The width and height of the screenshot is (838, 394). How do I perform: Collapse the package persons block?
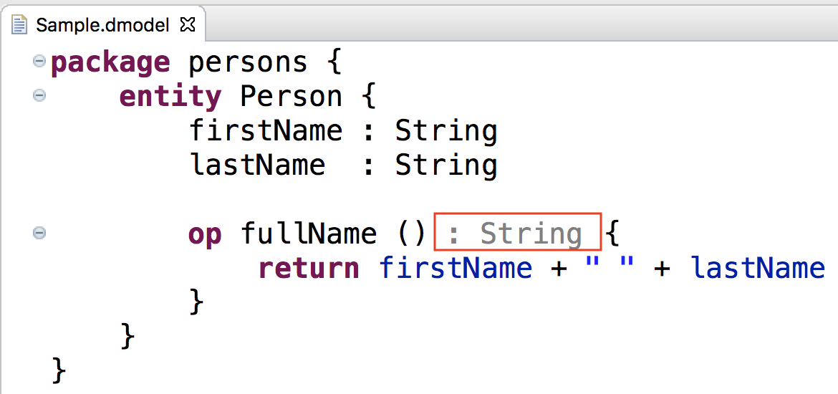point(39,62)
